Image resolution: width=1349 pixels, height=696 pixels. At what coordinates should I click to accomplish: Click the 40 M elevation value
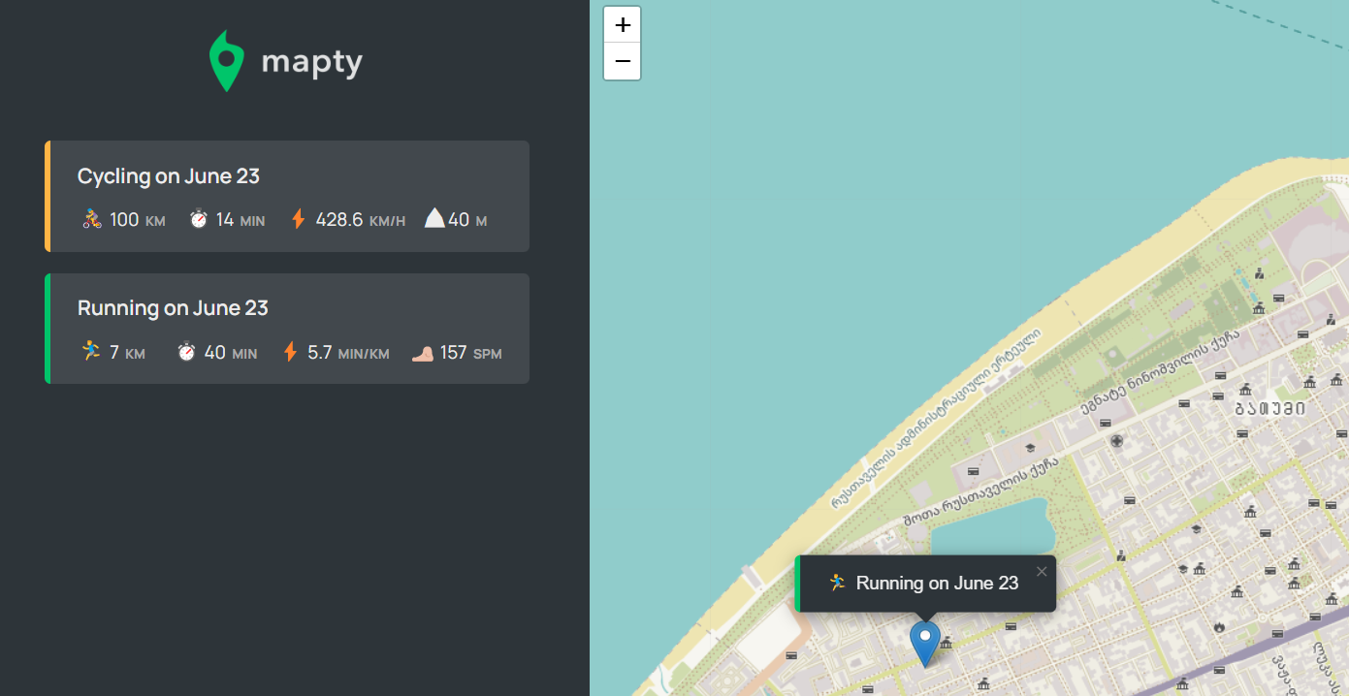[467, 220]
